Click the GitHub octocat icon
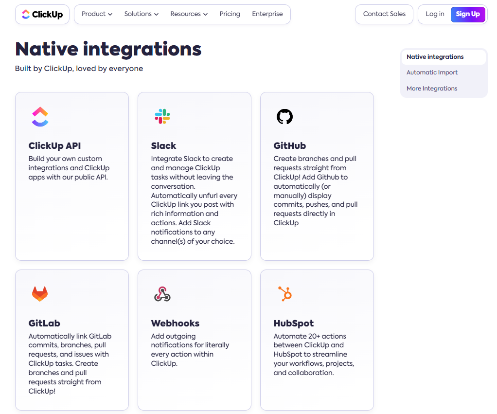Image resolution: width=497 pixels, height=414 pixels. point(284,117)
